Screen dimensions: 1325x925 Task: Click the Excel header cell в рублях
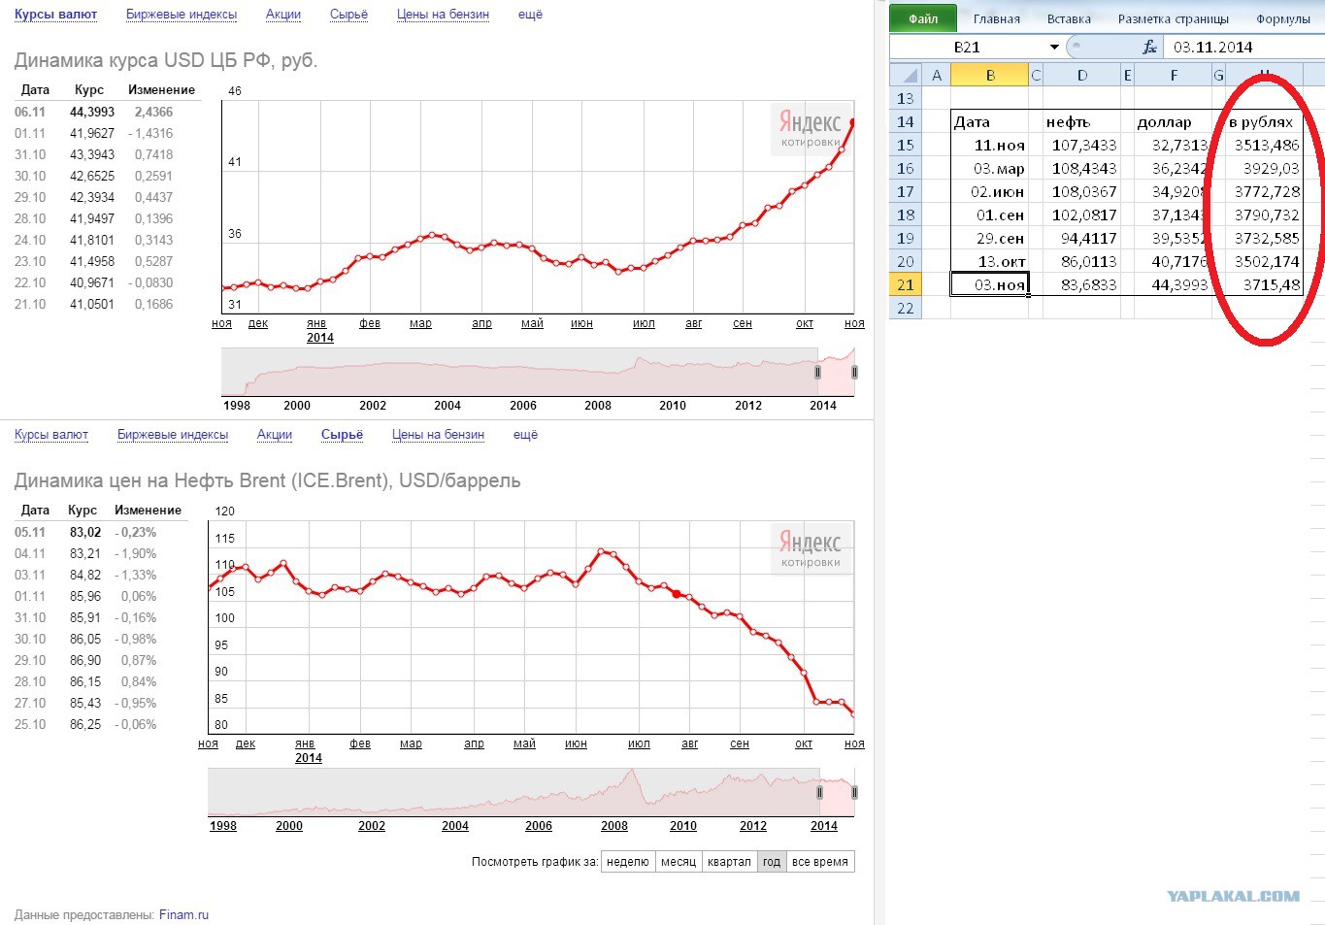[x=1264, y=121]
